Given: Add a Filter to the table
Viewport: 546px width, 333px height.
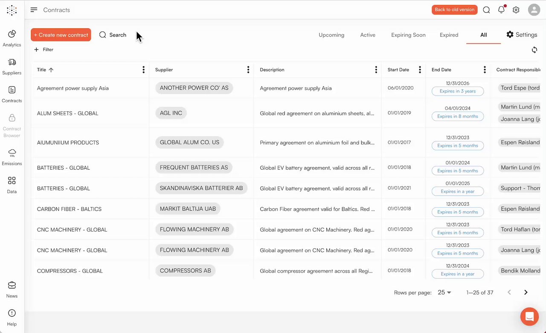Looking at the screenshot, I should tap(44, 50).
